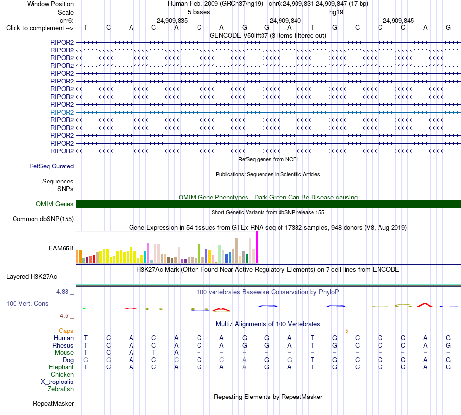Click the SNPs track label
This screenshot has width=461, height=415.
point(66,189)
